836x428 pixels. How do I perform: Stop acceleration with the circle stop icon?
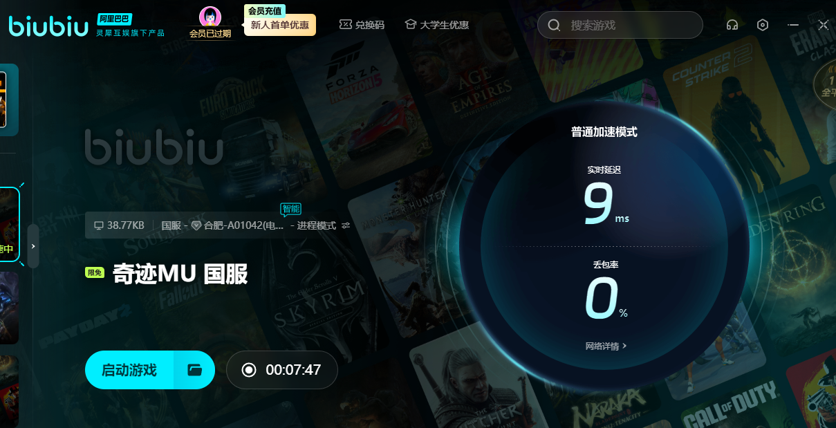pos(249,370)
